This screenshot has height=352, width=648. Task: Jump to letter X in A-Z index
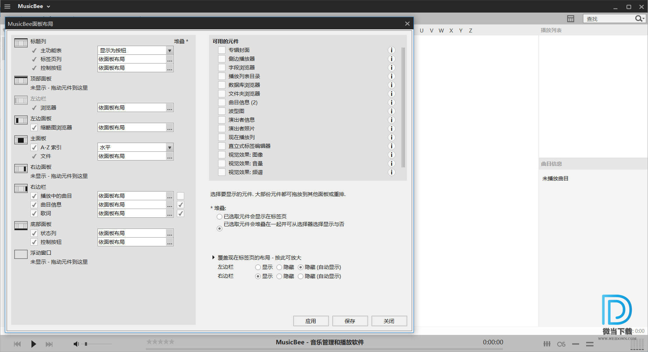[451, 31]
